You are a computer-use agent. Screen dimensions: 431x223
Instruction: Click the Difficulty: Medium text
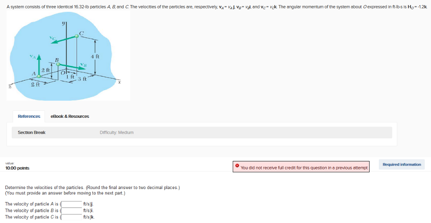tap(117, 132)
